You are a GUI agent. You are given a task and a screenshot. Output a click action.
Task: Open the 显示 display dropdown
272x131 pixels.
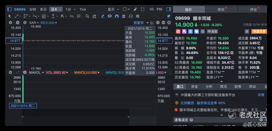(113, 9)
